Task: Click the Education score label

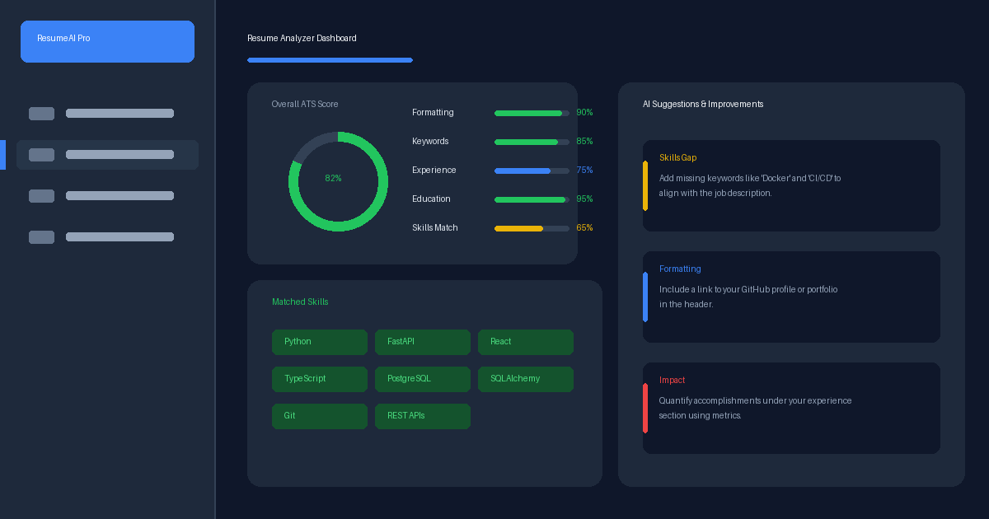Action: [431, 199]
